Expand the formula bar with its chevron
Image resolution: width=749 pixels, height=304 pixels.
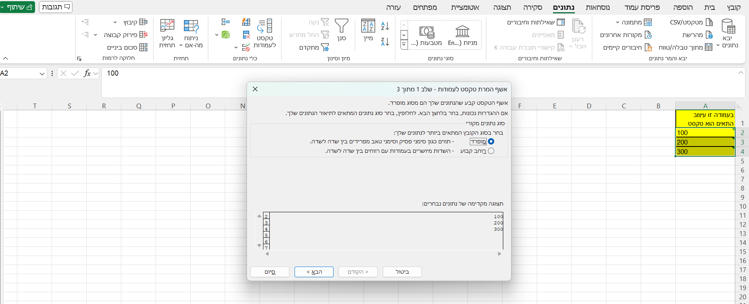click(741, 73)
